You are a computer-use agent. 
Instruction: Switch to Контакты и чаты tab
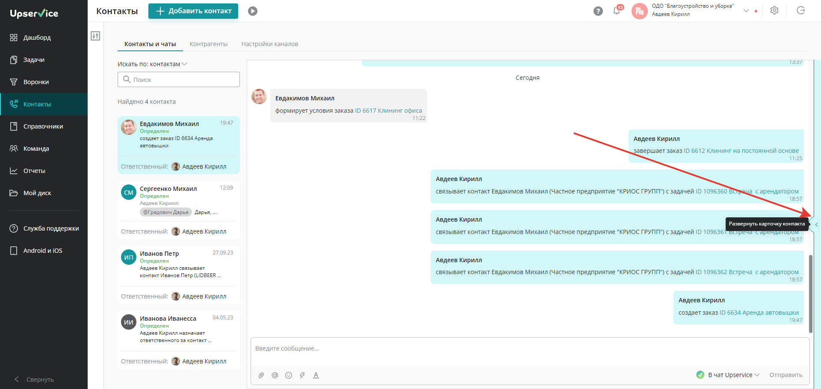tap(150, 44)
